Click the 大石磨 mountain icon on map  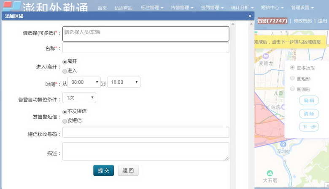[x=270, y=173]
